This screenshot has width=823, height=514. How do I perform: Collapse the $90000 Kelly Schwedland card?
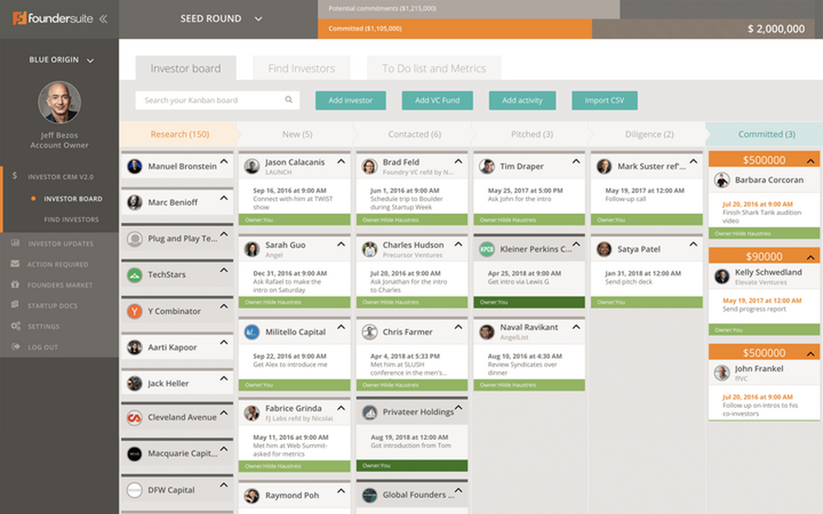tap(811, 257)
